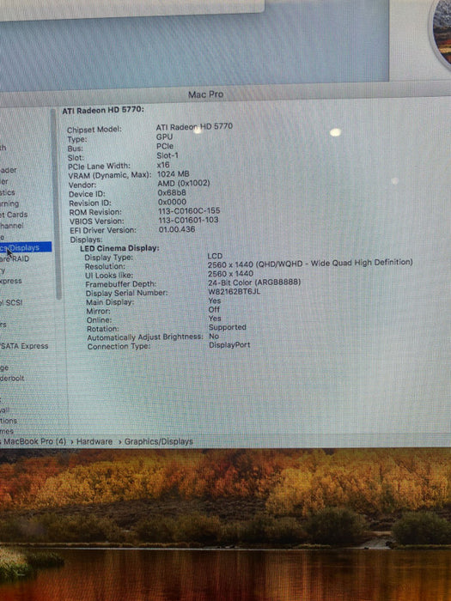
Task: Click Automatically Adjust Brightness value No
Action: [214, 337]
